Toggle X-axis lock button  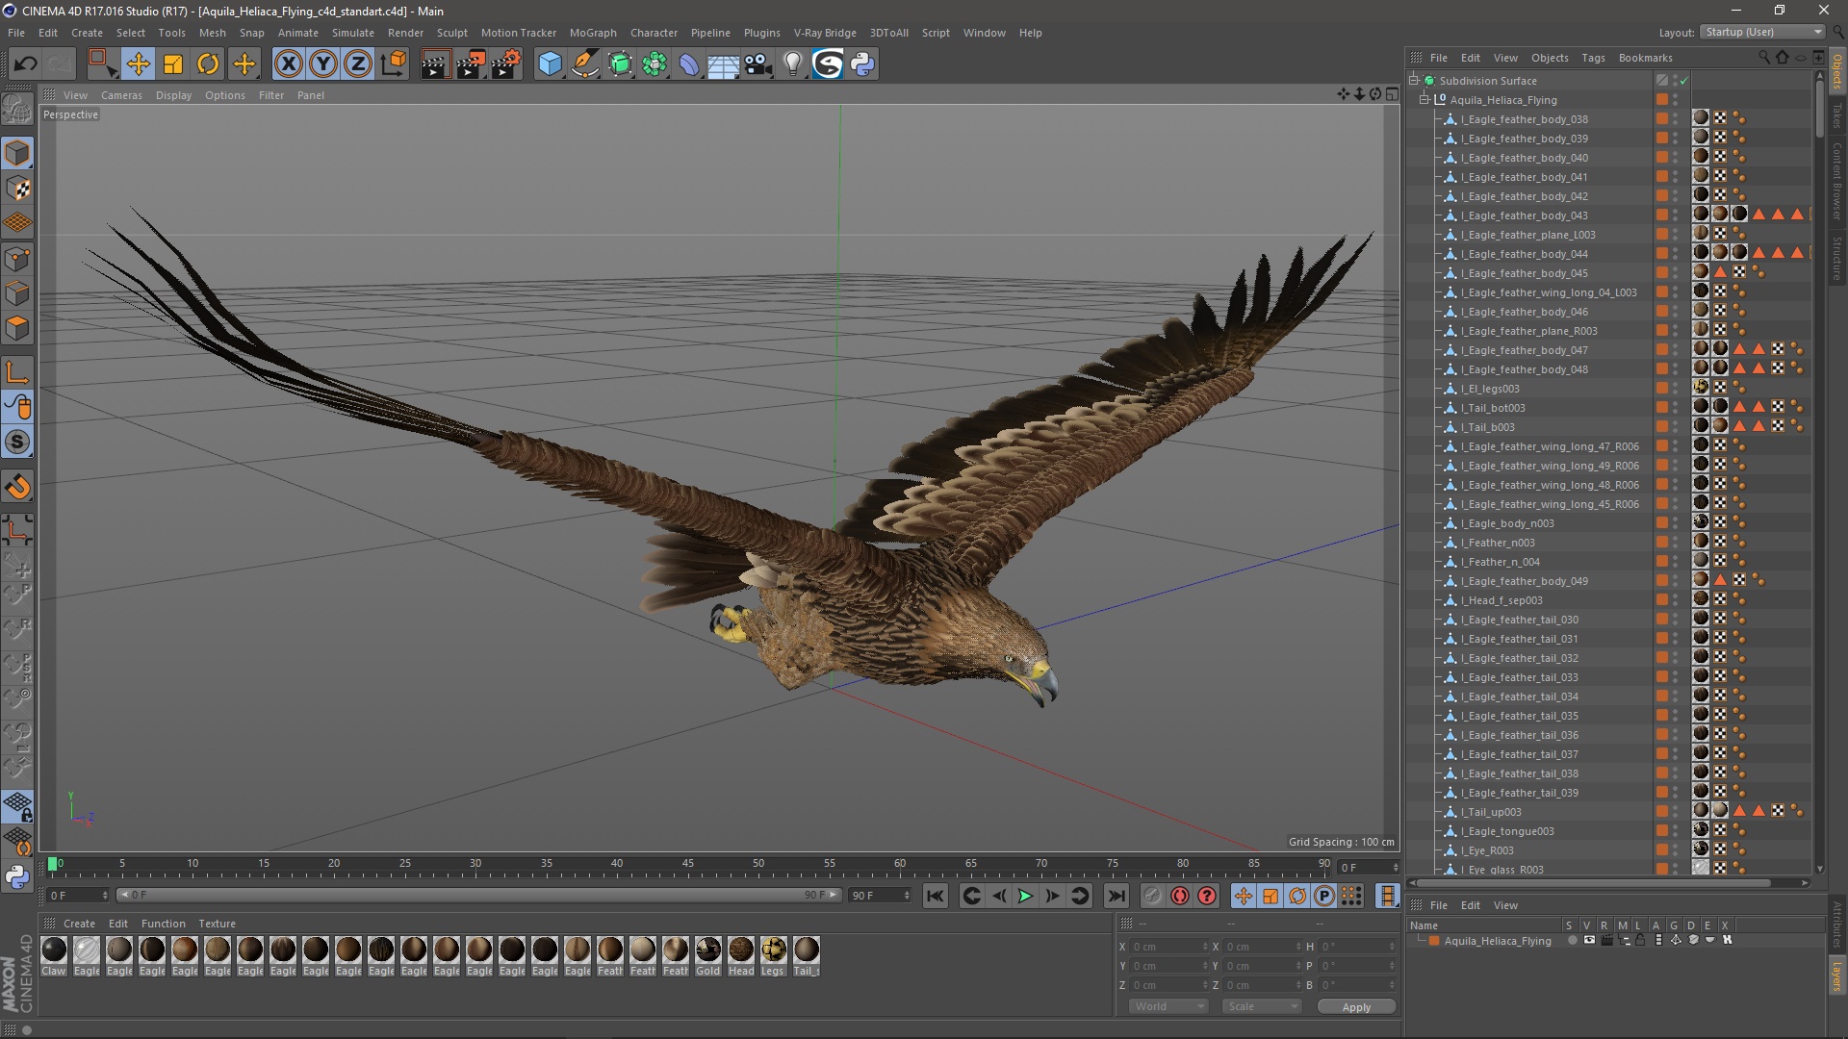click(288, 64)
